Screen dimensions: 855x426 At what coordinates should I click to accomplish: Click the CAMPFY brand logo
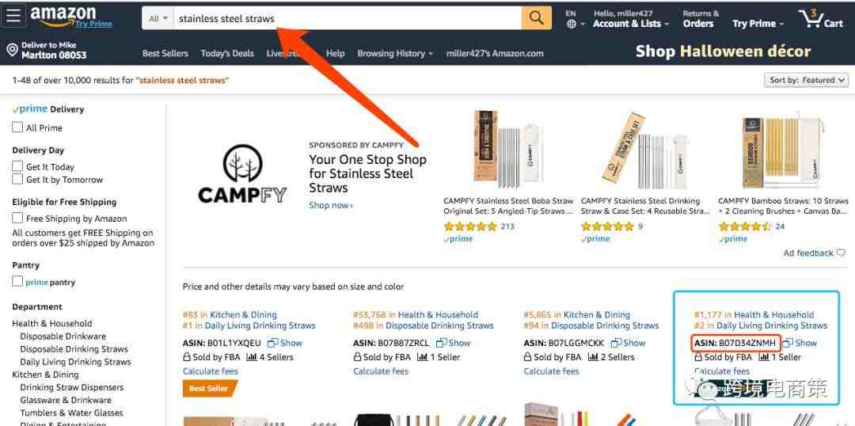(242, 174)
